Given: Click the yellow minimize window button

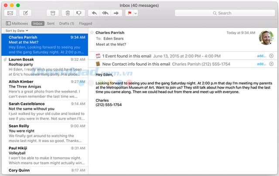Looking at the screenshot, I should pyautogui.click(x=12, y=5).
